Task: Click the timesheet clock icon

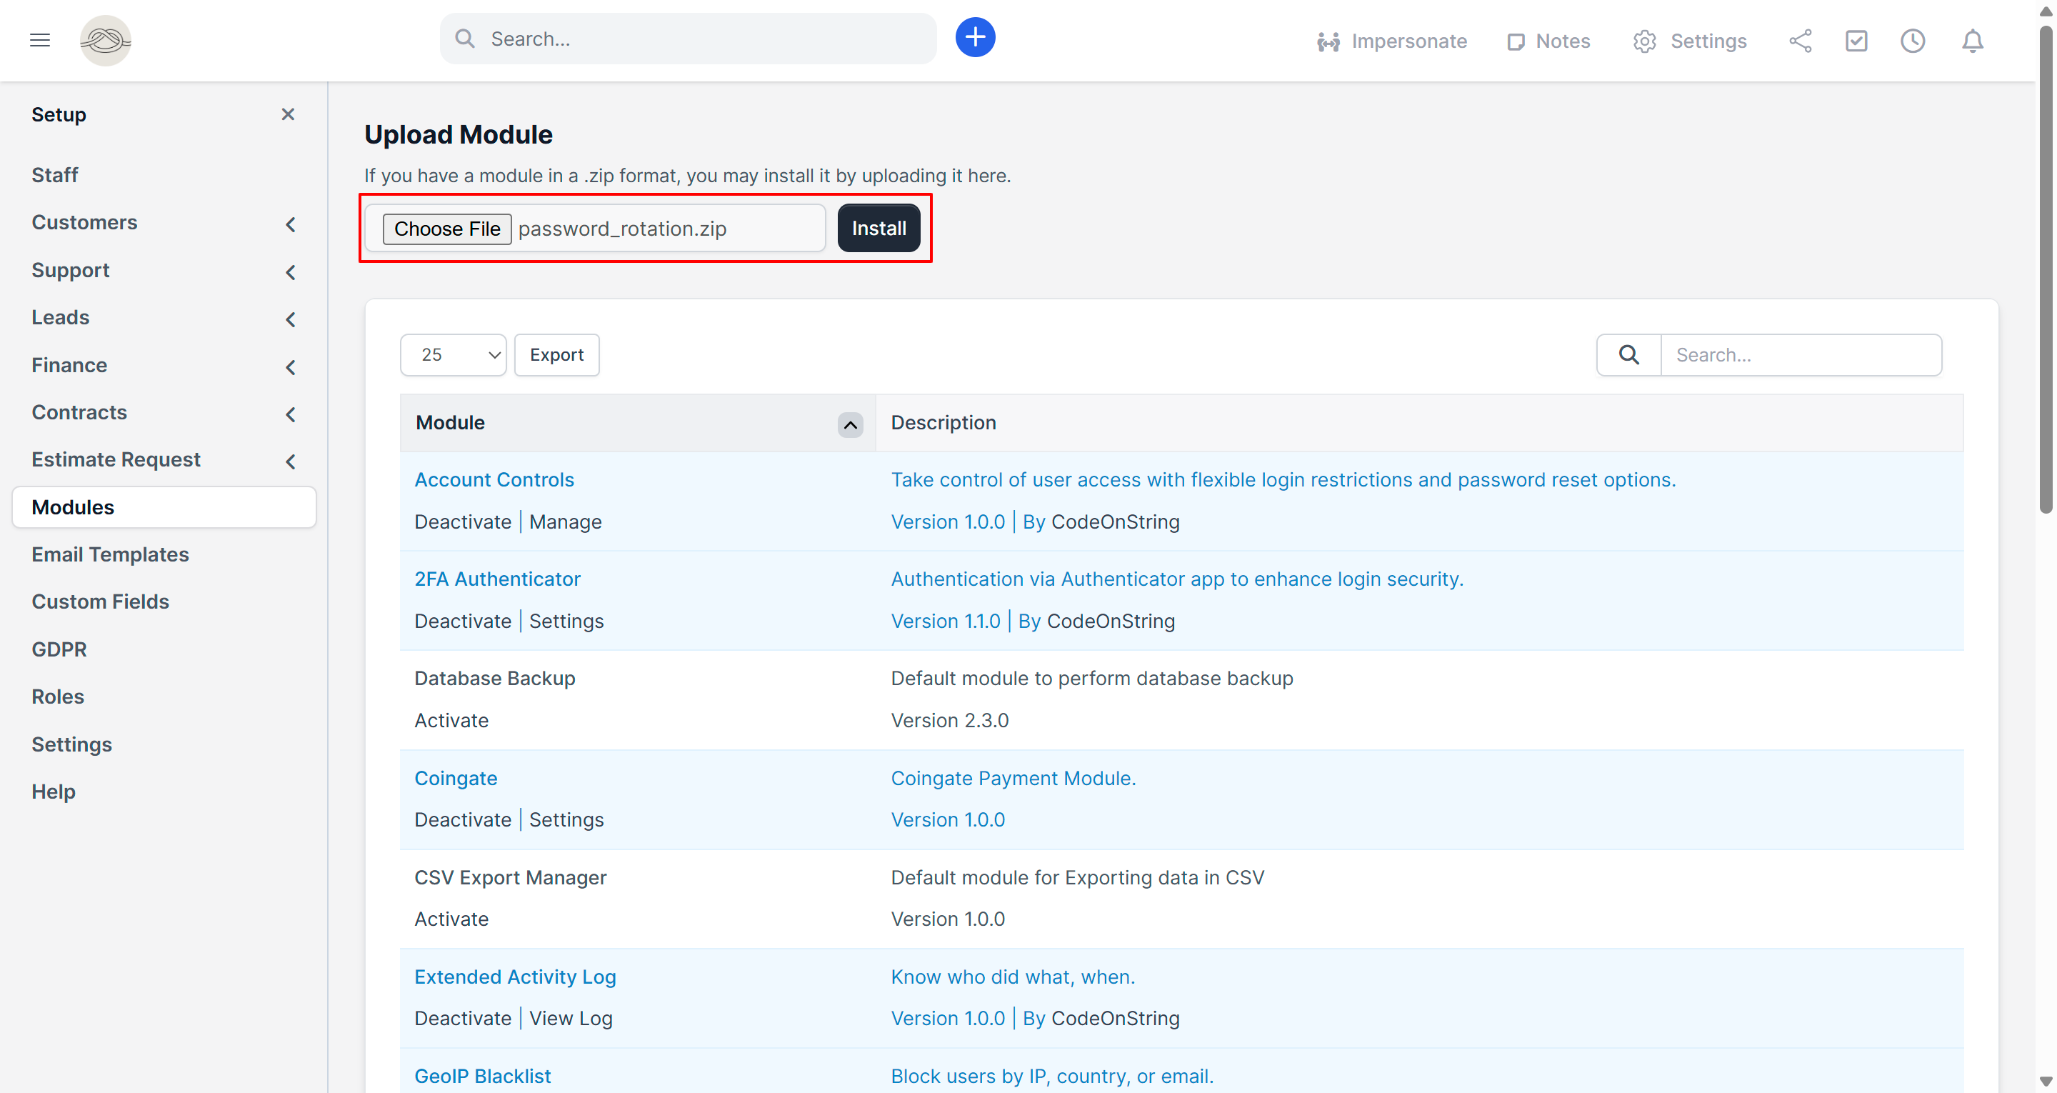Action: pos(1913,41)
